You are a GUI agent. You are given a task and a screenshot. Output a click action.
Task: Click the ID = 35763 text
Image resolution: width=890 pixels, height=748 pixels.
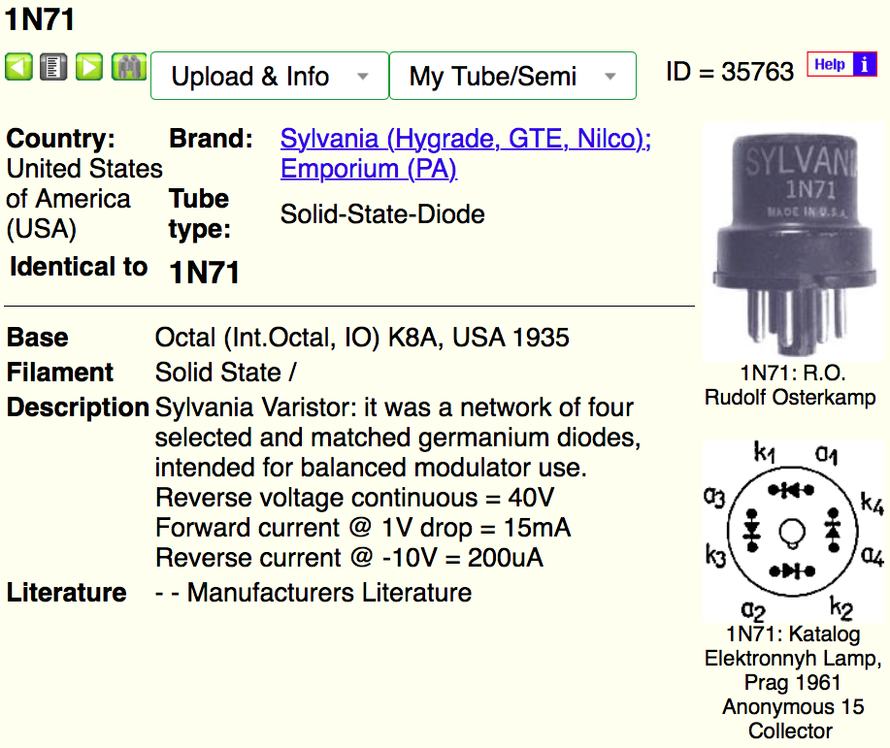(729, 71)
